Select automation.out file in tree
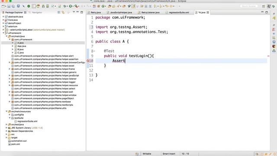This screenshot has width=277, height=156. pos(19,141)
